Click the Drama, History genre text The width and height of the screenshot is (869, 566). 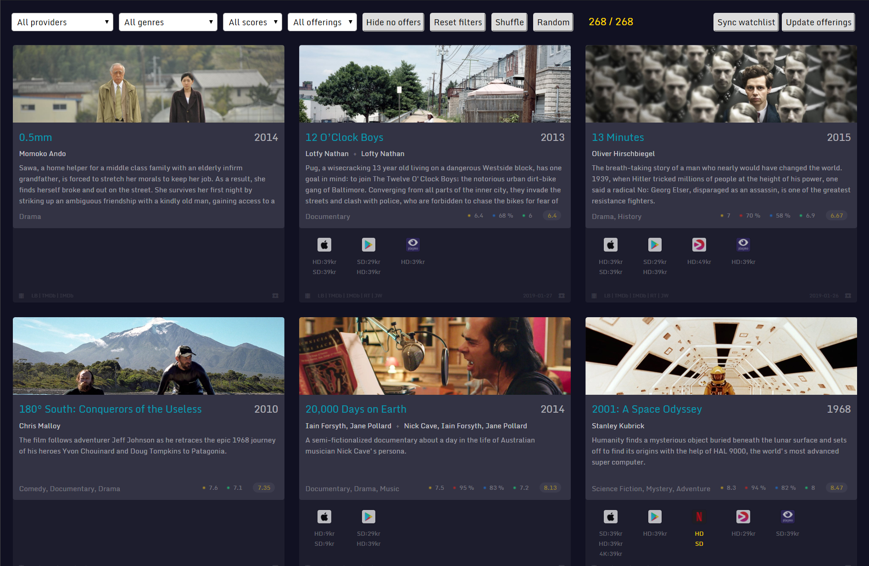(x=617, y=217)
